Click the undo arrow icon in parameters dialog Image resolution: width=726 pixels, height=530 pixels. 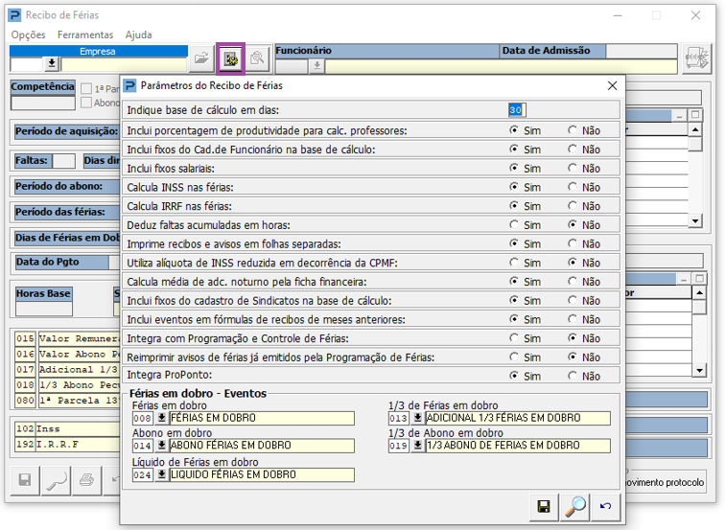(x=605, y=506)
